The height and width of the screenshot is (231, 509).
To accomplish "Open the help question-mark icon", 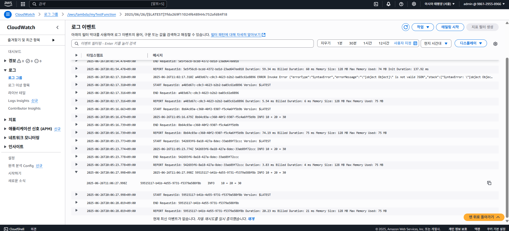I will (x=401, y=4).
